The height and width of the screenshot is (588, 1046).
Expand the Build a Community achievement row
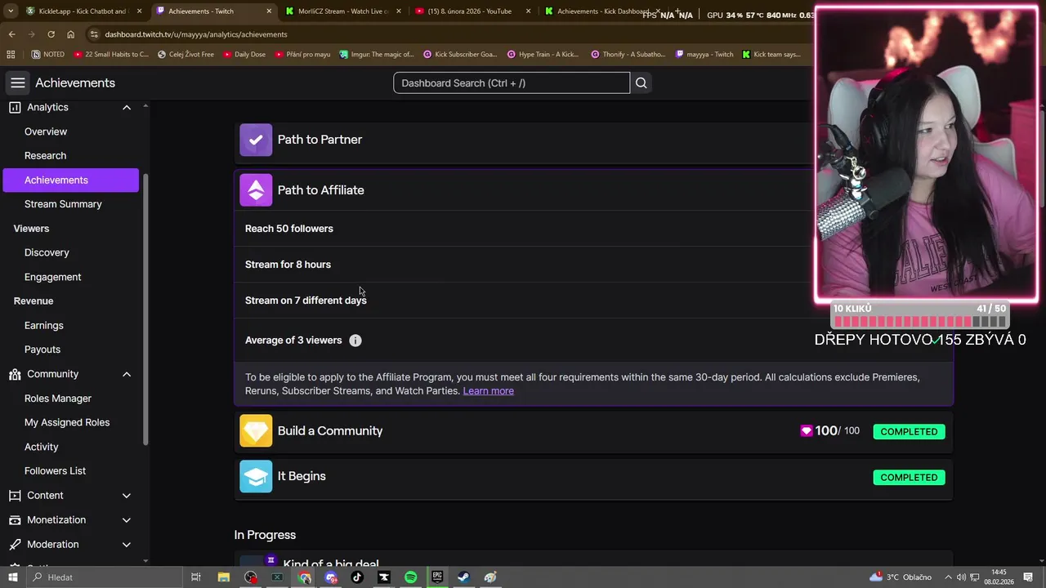593,431
